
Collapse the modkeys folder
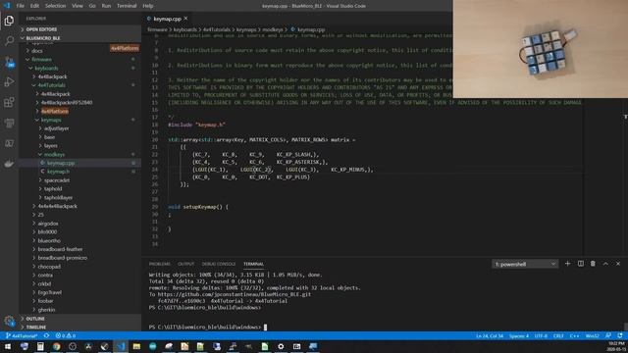54,154
